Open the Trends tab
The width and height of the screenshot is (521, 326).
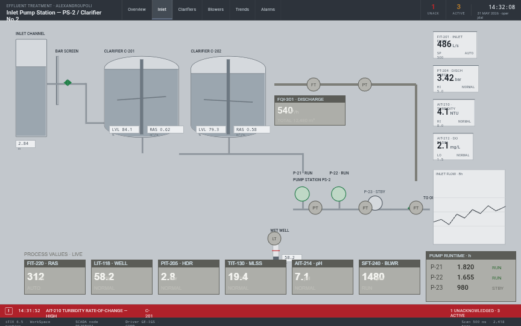tap(242, 10)
